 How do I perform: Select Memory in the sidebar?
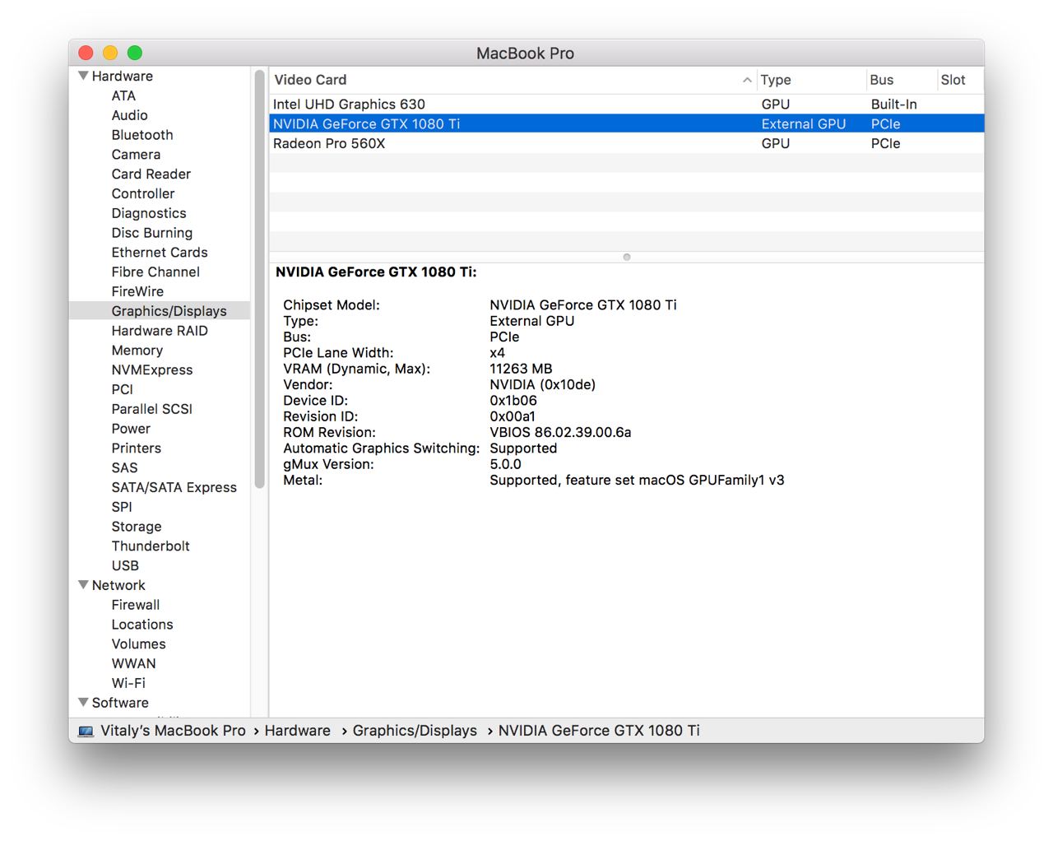point(137,351)
